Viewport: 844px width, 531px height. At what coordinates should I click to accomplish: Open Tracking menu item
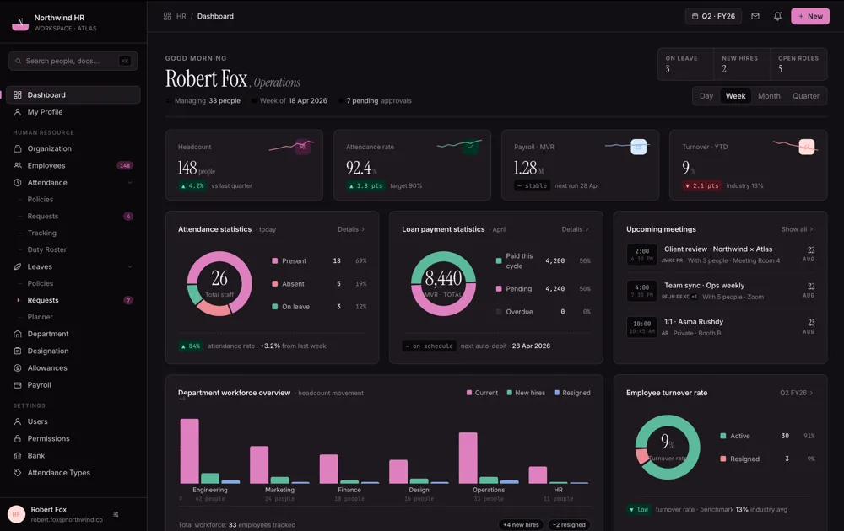coord(42,233)
